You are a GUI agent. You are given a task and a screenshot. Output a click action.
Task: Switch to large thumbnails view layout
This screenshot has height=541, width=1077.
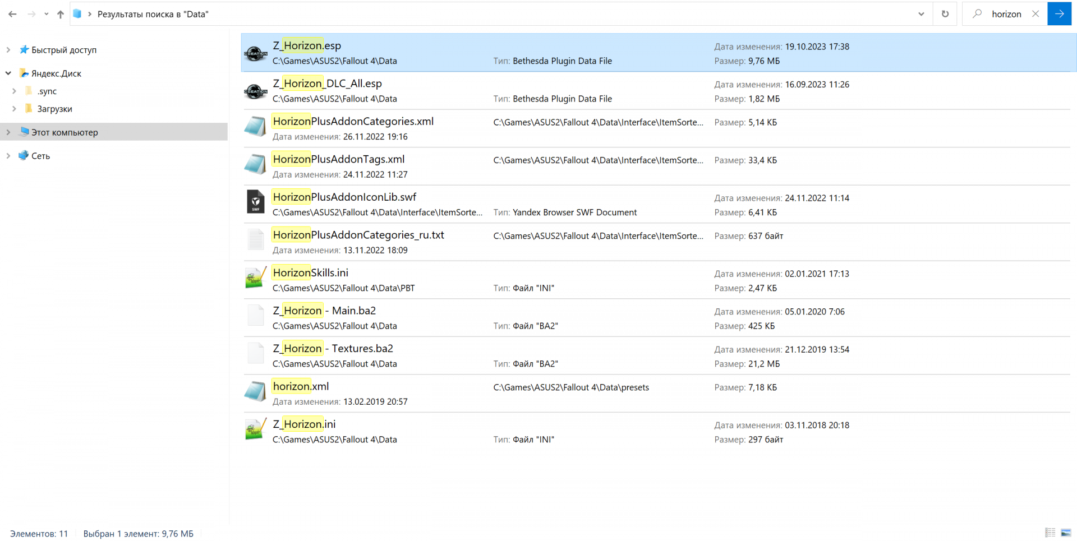coord(1066,533)
